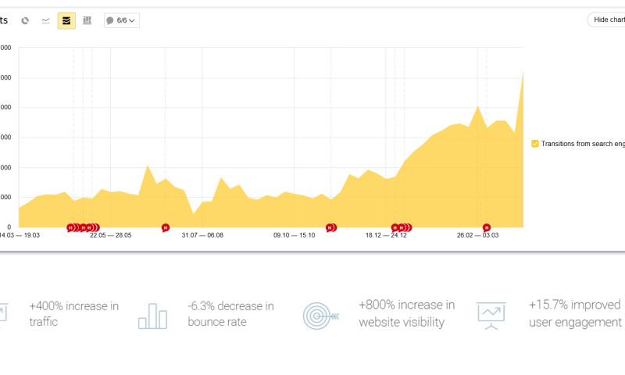625x375 pixels.
Task: Click the 22.05 — 28.05 date label
Action: (110, 235)
